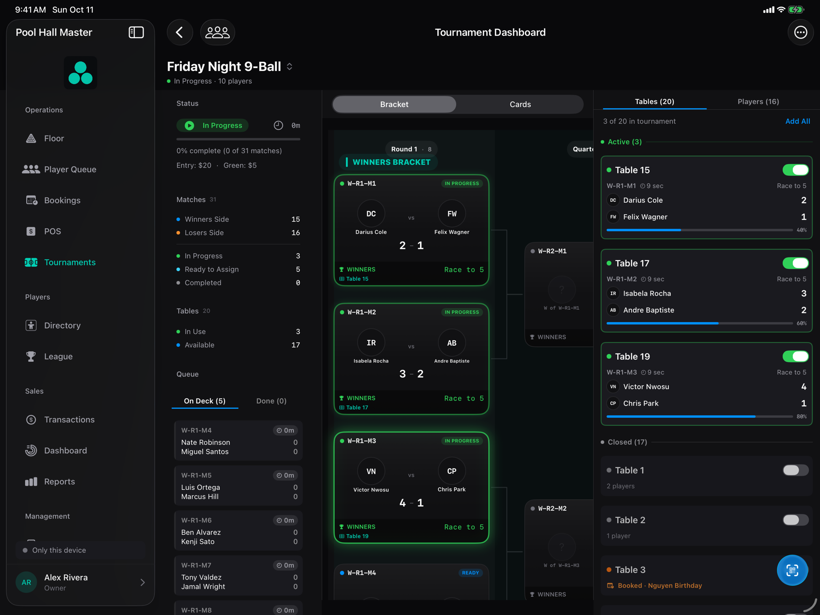820x615 pixels.
Task: Open Dashboard in sidebar
Action: [81, 451]
